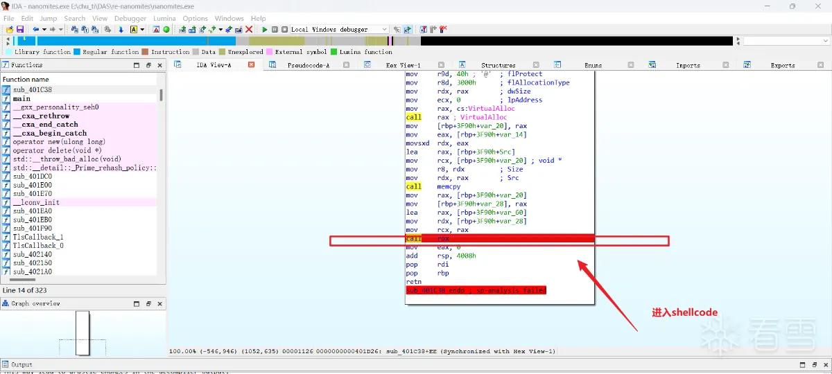Click the green circle toolbar icon
Viewport: 832px width, 374px height.
[166, 30]
